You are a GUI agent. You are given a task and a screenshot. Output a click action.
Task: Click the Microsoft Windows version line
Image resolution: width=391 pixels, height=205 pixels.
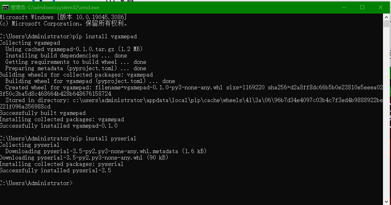pyautogui.click(x=63, y=17)
